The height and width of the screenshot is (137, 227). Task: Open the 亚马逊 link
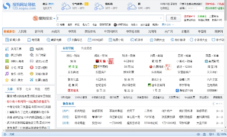(x=101, y=90)
